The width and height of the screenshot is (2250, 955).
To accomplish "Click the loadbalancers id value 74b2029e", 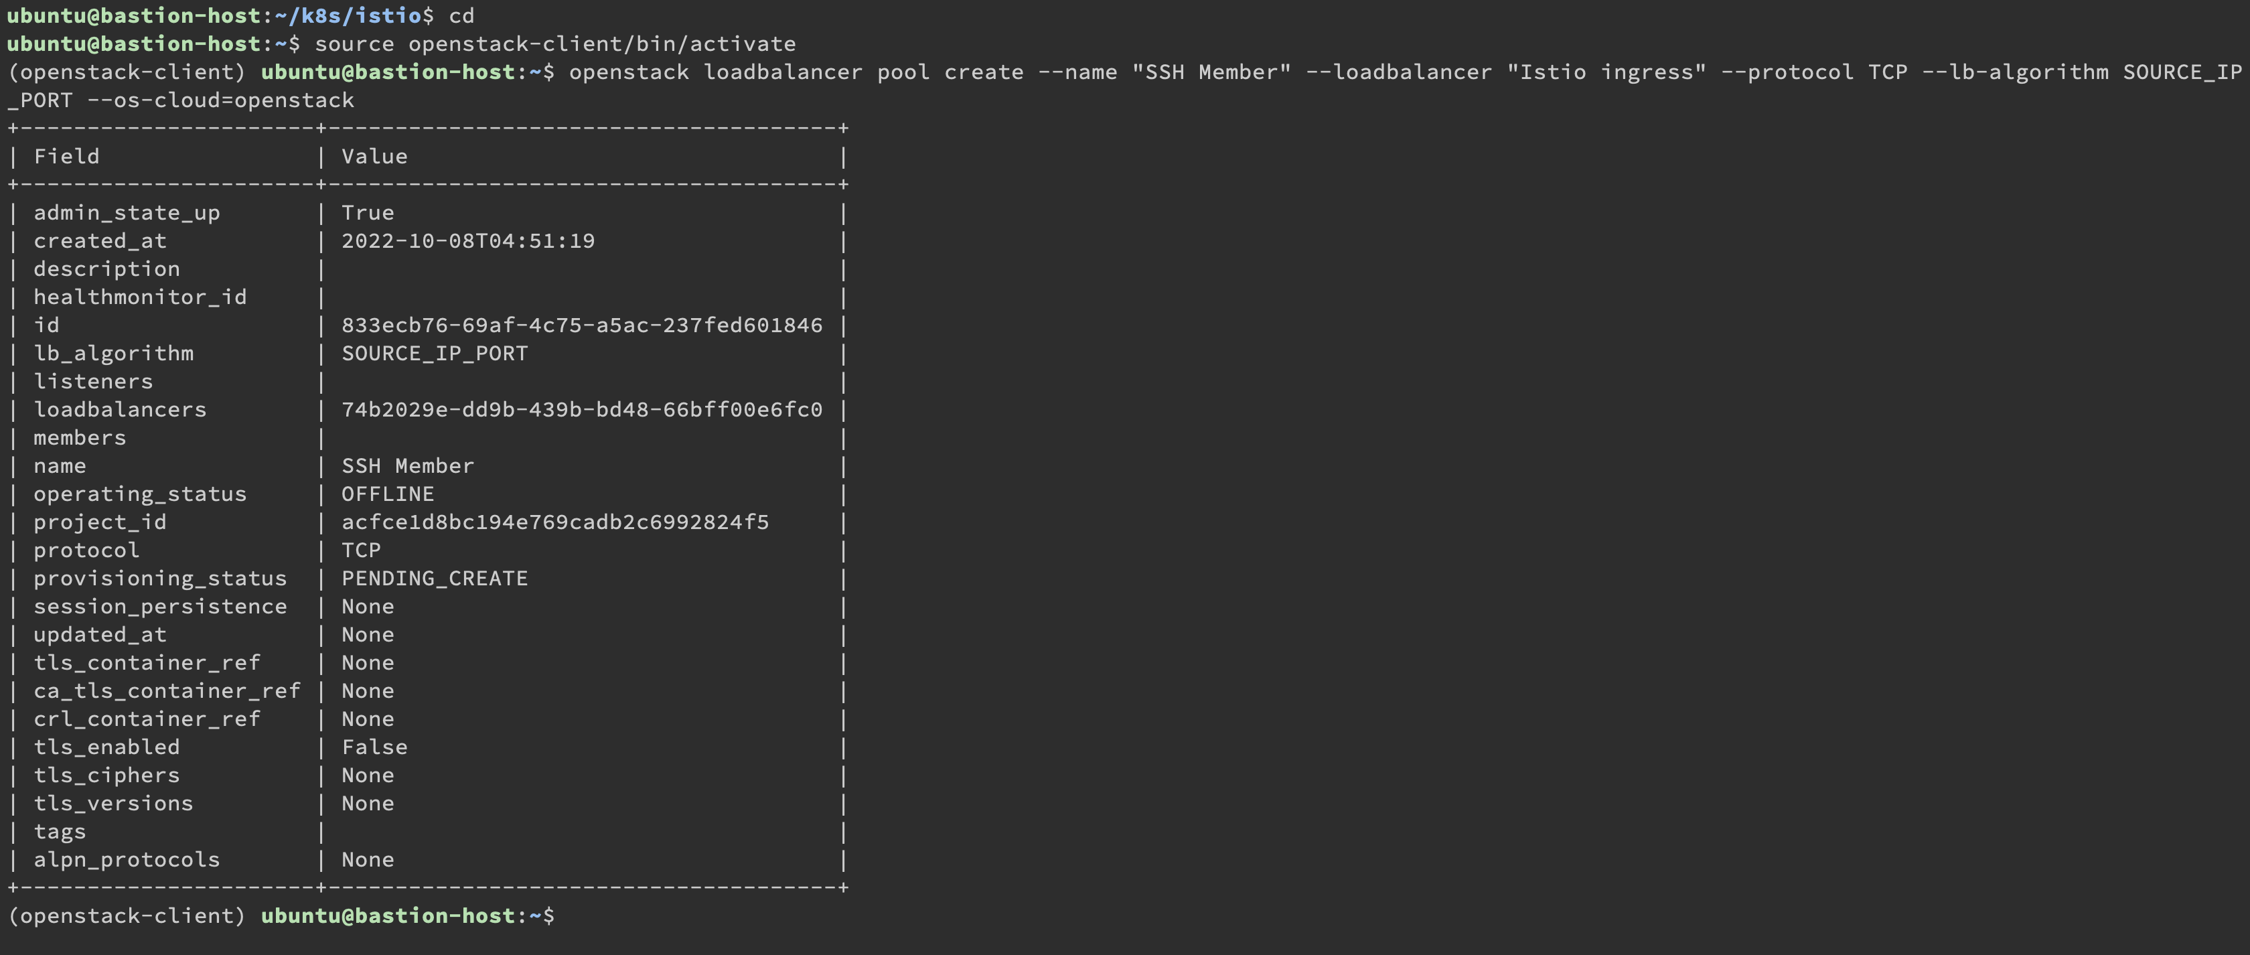I will [x=582, y=410].
